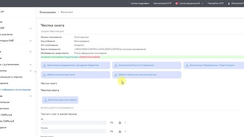The height and width of the screenshot is (137, 244).
Task: Open Обращения in the sidebar
Action: pos(4,83)
